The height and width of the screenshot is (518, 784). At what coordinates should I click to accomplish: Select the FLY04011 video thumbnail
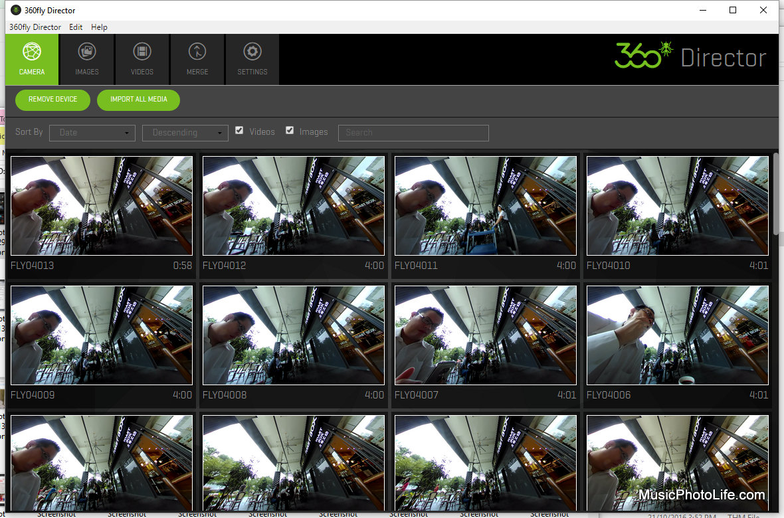coord(486,205)
